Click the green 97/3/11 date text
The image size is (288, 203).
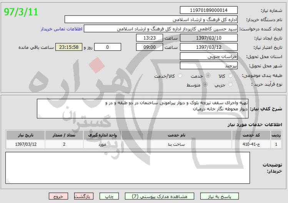click(21, 12)
